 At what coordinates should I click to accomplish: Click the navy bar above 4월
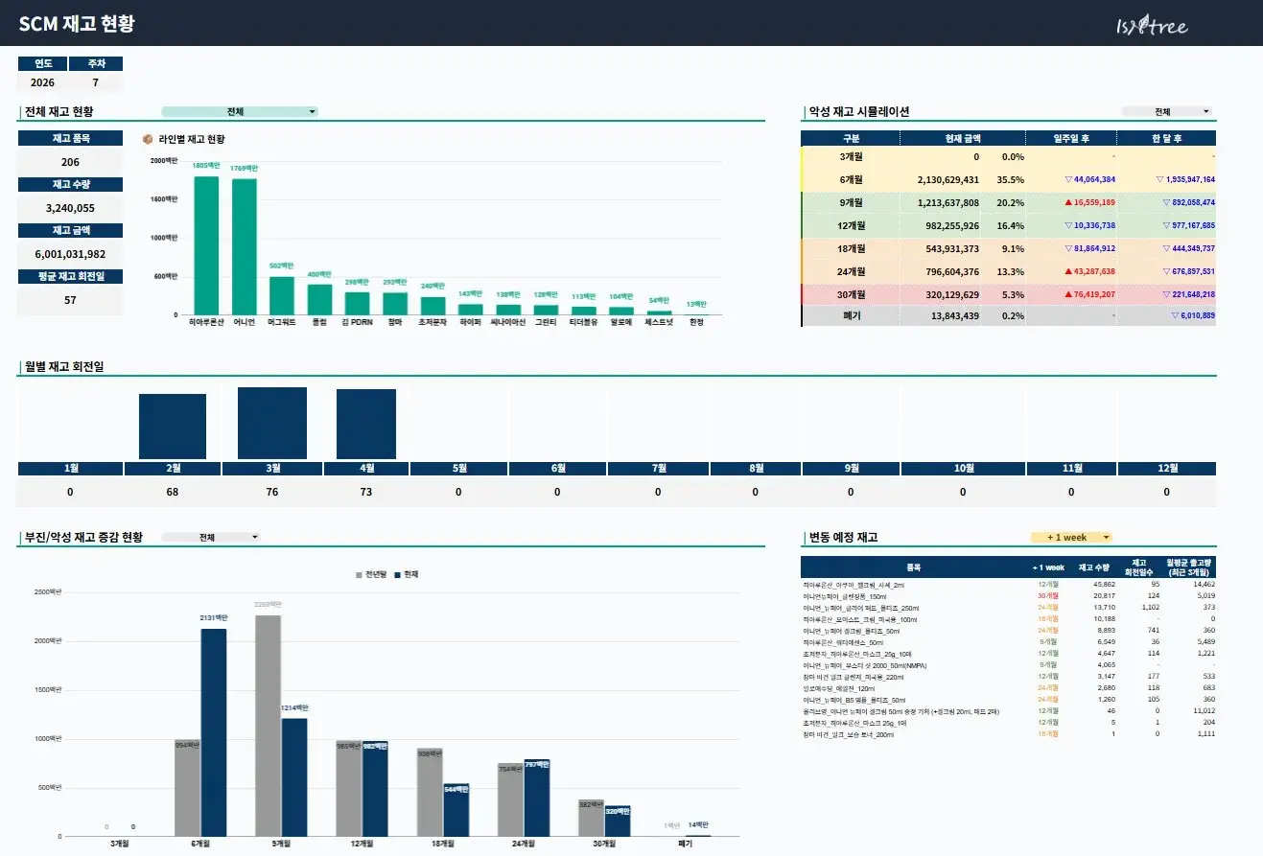(366, 425)
